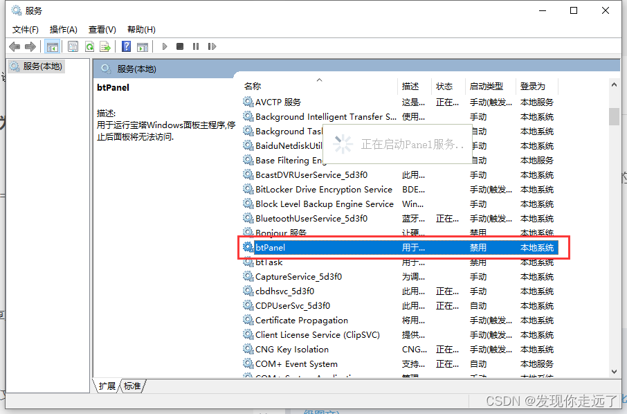Select the BluetoothUserService_5d3f0 row

pos(400,218)
